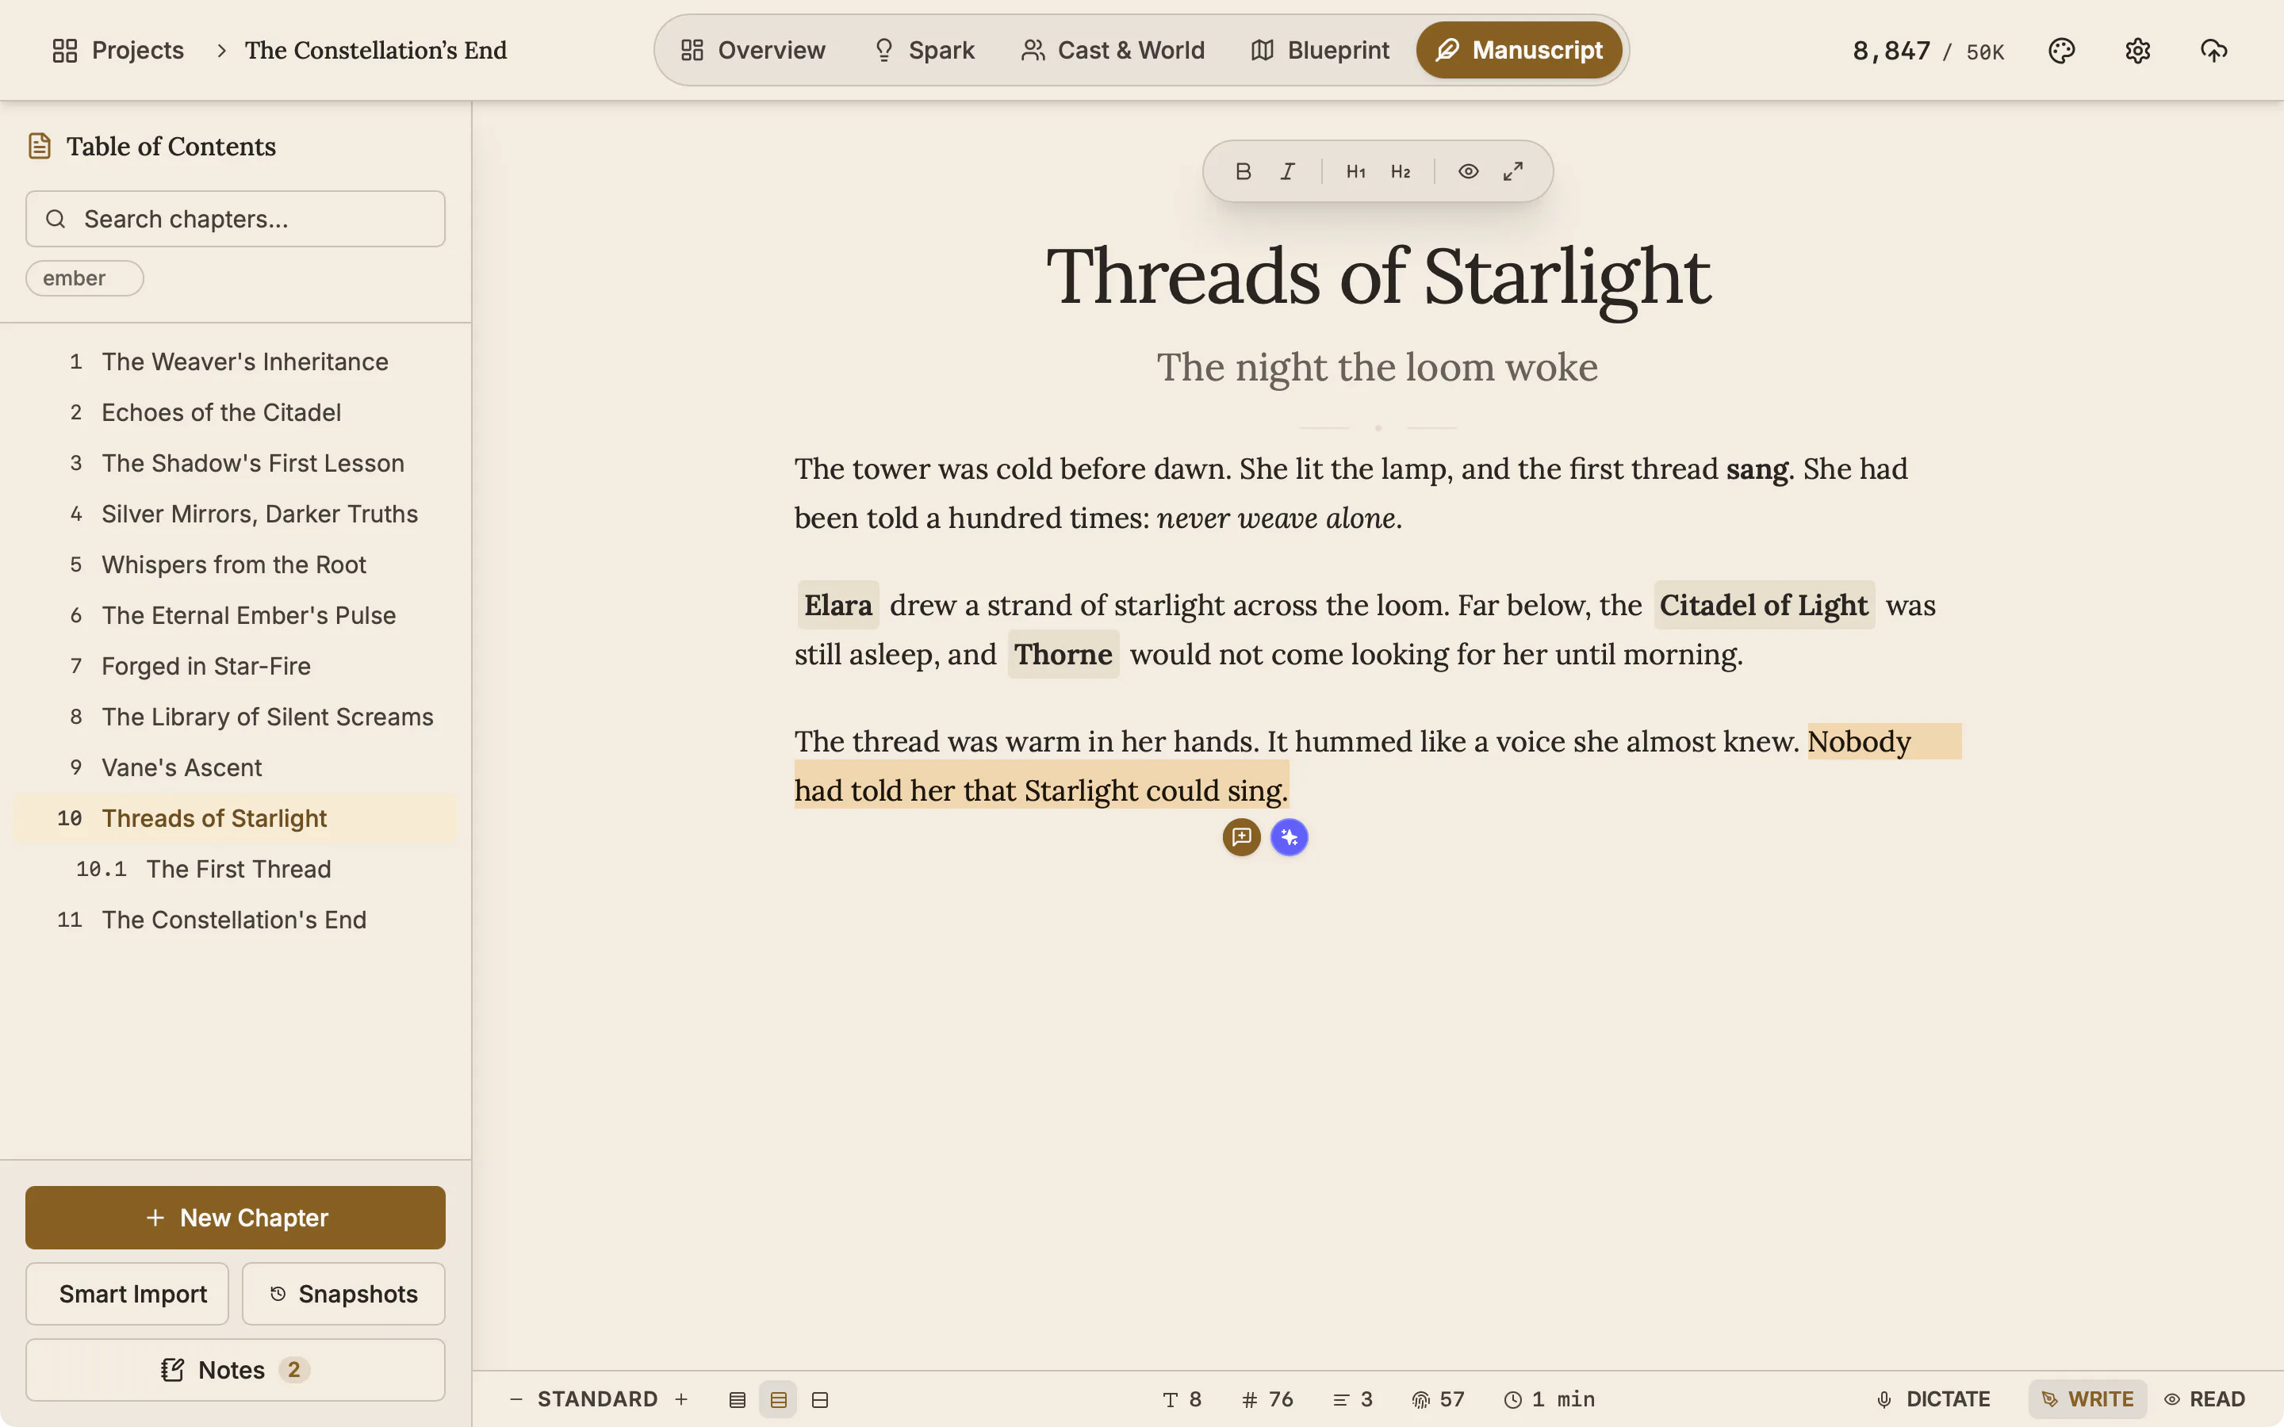Go back to Projects
This screenshot has width=2284, height=1427.
pyautogui.click(x=118, y=50)
